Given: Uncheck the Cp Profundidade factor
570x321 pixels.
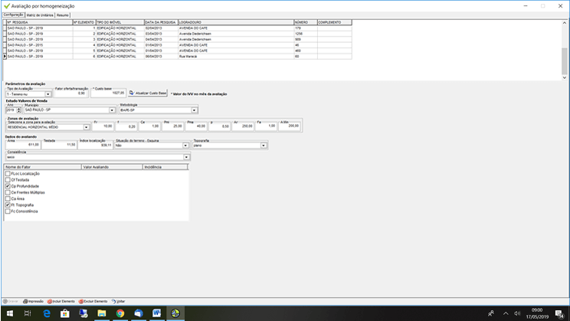Looking at the screenshot, I should pos(8,186).
